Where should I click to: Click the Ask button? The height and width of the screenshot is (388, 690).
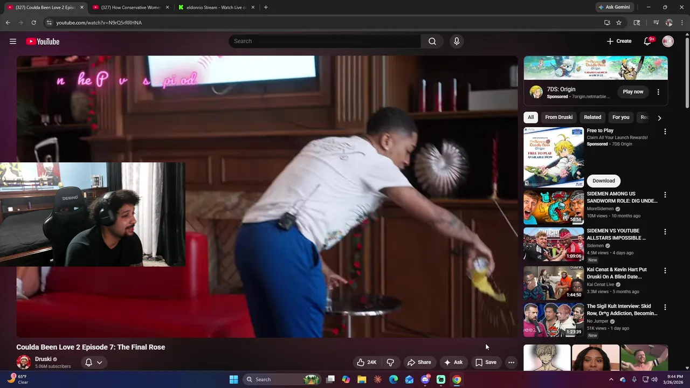pyautogui.click(x=453, y=362)
